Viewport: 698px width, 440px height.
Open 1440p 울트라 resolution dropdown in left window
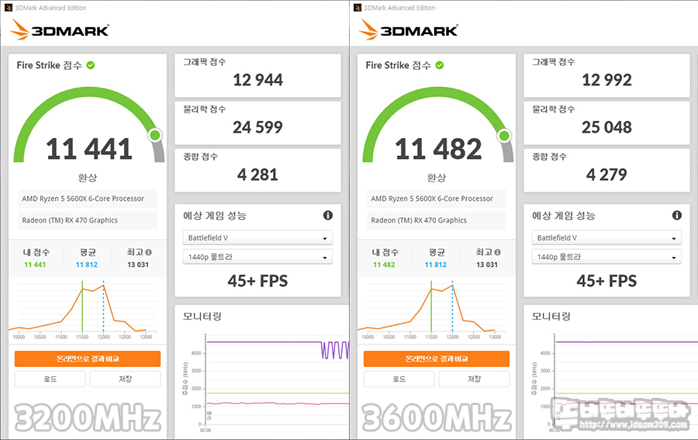pos(257,257)
